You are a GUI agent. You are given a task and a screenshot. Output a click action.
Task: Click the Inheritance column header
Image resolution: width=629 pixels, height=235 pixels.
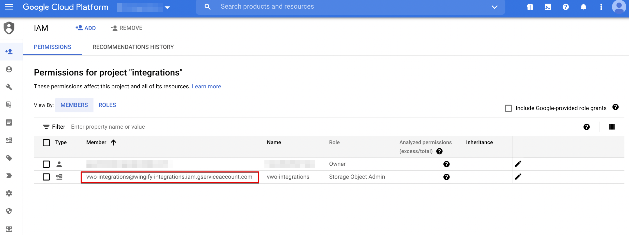click(479, 143)
